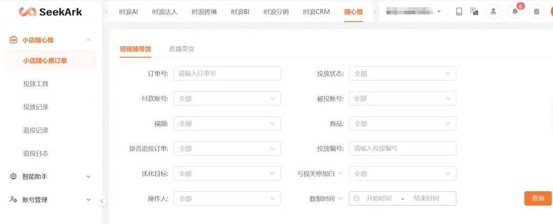Click the language translation icon
Screen dimensions: 553x224
(x=474, y=12)
